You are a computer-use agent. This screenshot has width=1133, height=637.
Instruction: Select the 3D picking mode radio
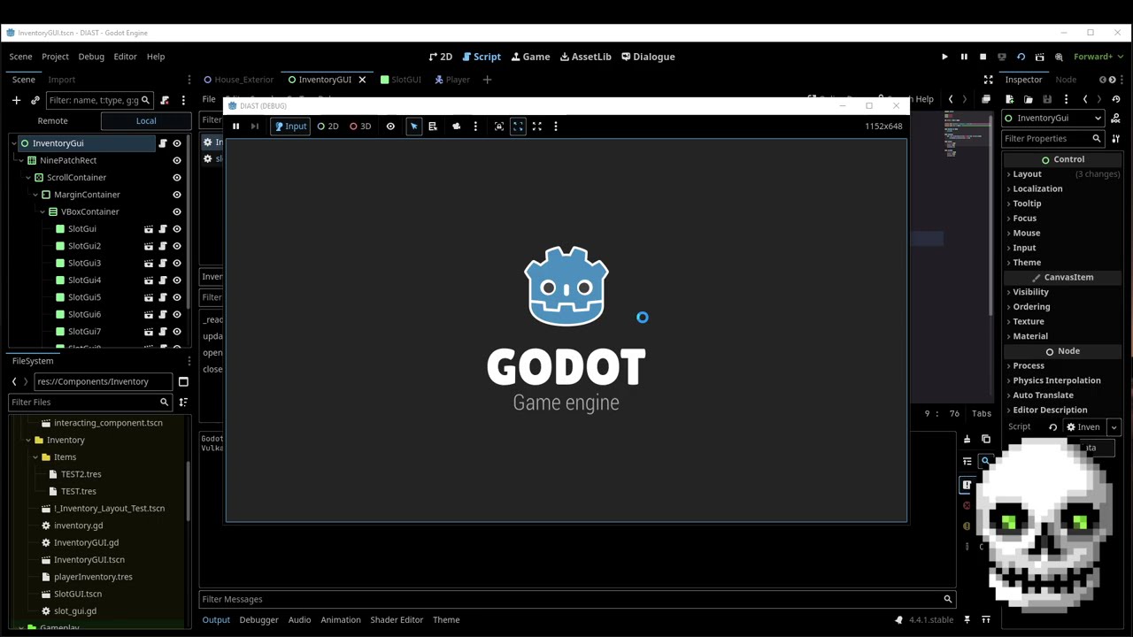pyautogui.click(x=360, y=127)
